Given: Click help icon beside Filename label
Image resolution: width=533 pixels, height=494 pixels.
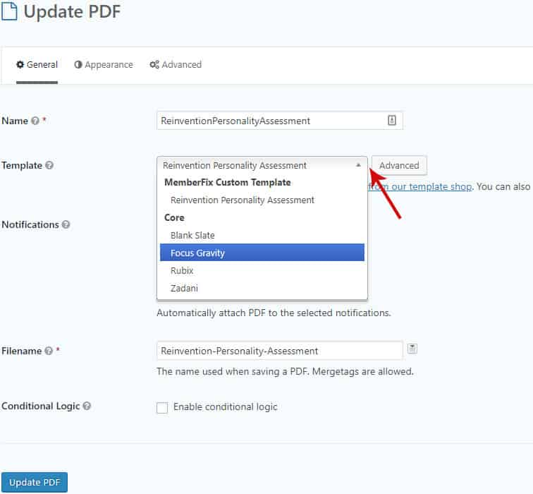Looking at the screenshot, I should point(49,351).
